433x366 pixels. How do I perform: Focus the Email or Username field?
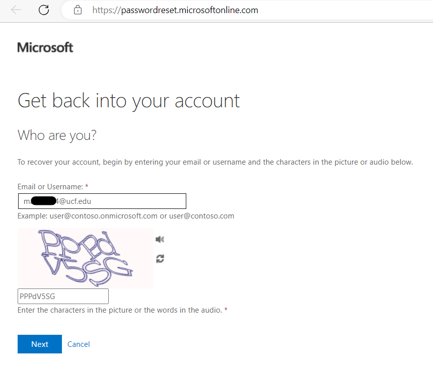coord(102,201)
